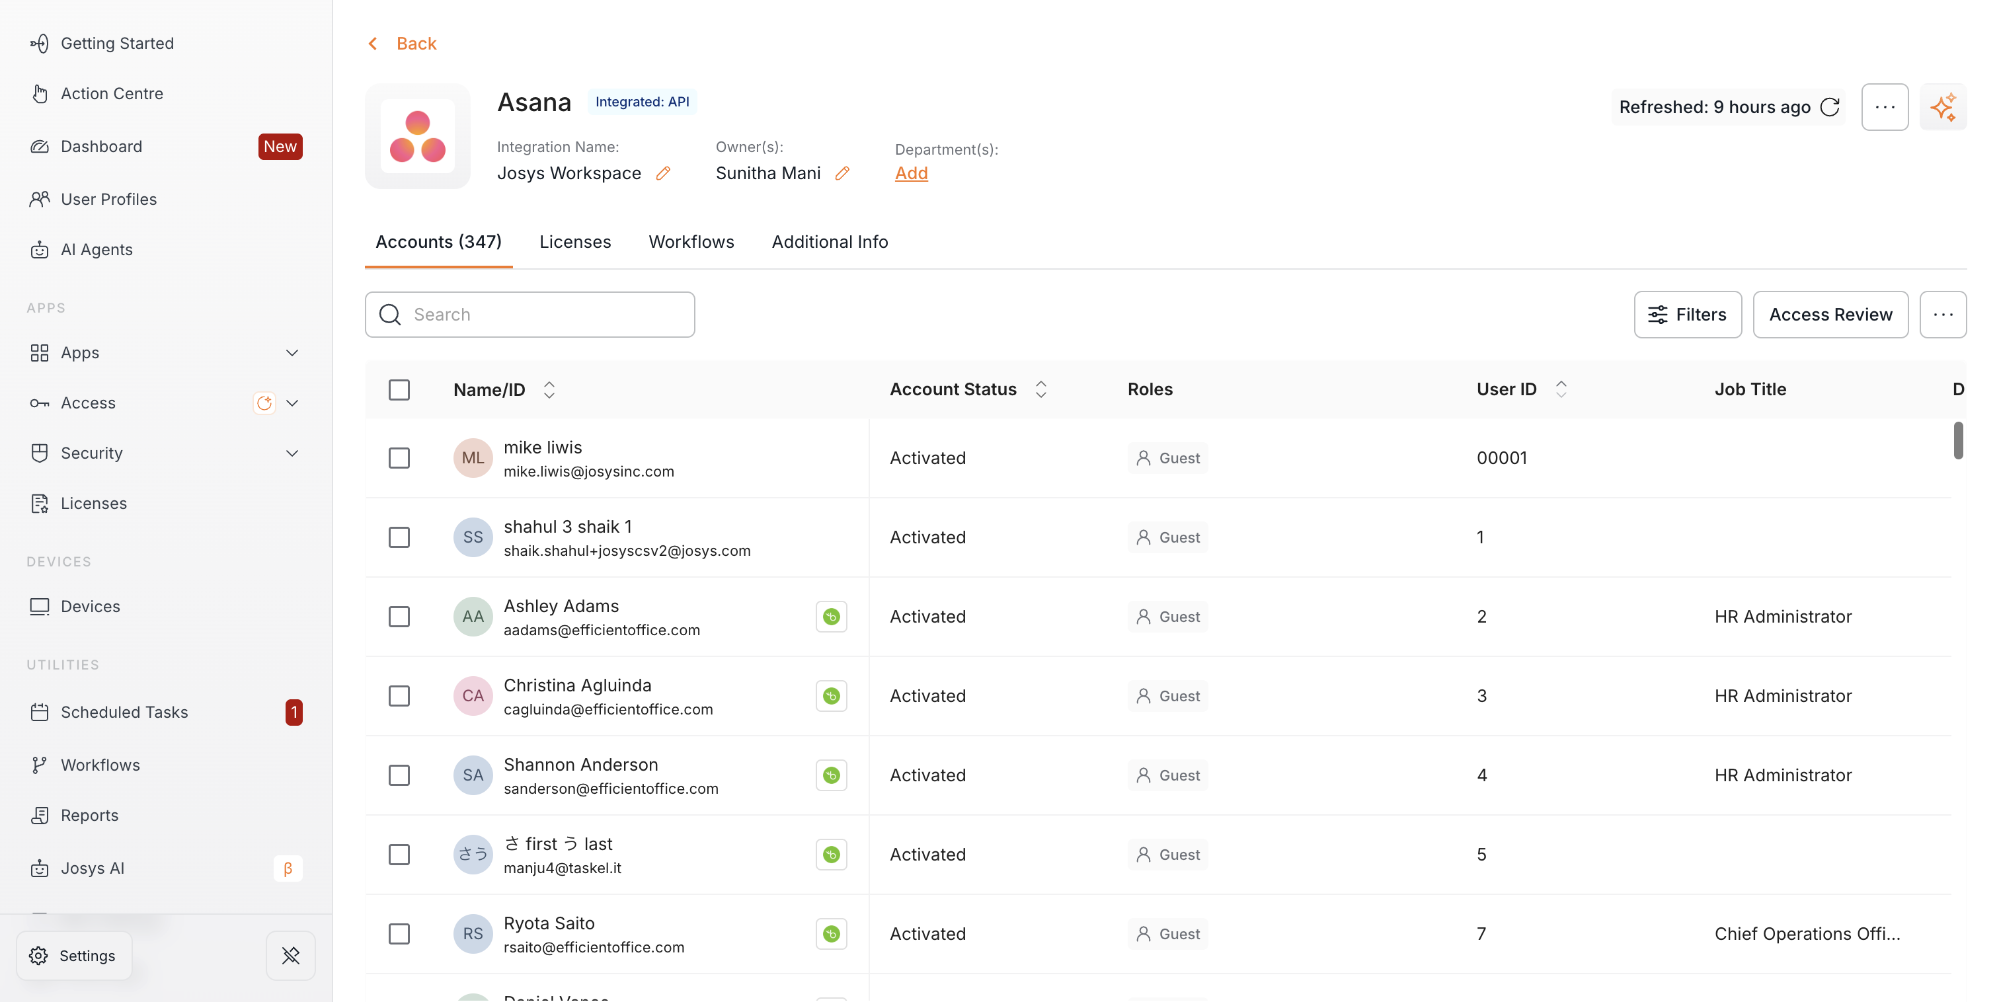Screen dimensions: 1999x1002
Task: Expand the Access sidebar section
Action: 292,403
